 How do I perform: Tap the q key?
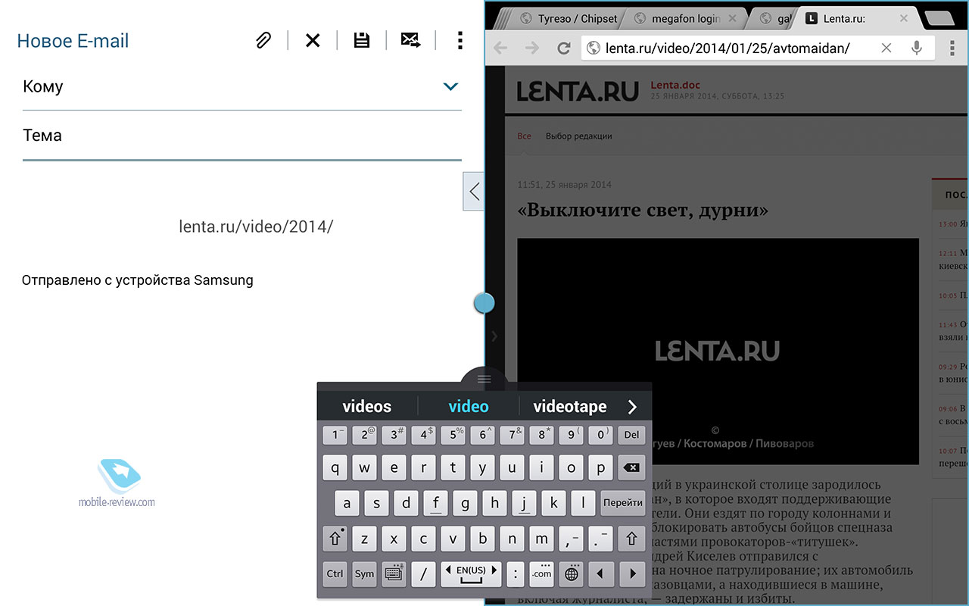(x=335, y=468)
